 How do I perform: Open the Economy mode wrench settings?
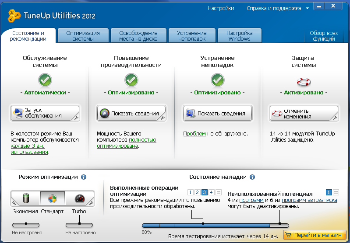tap(14, 202)
